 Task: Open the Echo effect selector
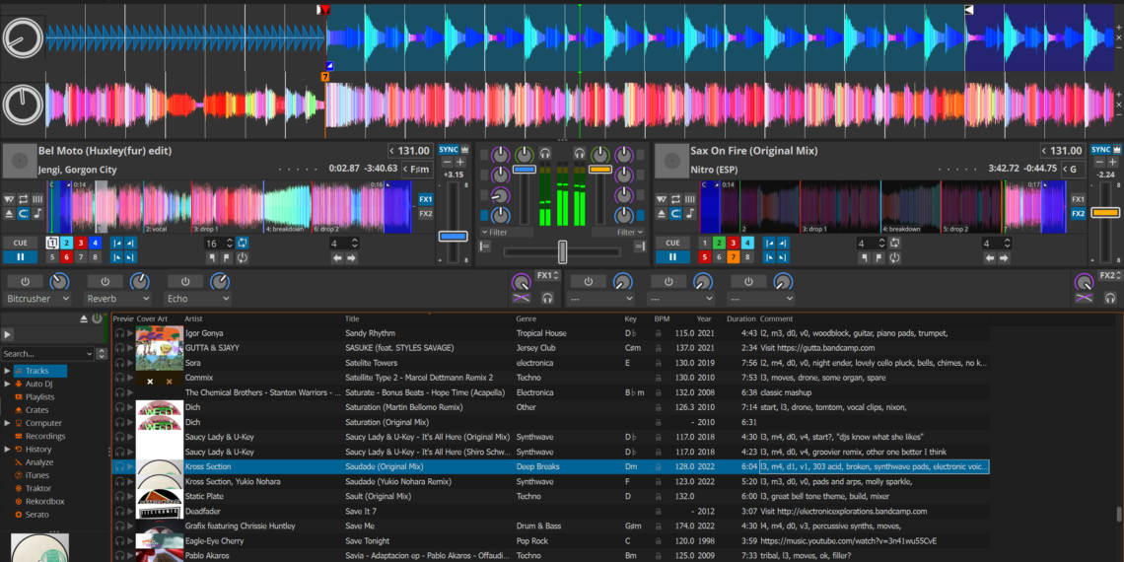(197, 299)
